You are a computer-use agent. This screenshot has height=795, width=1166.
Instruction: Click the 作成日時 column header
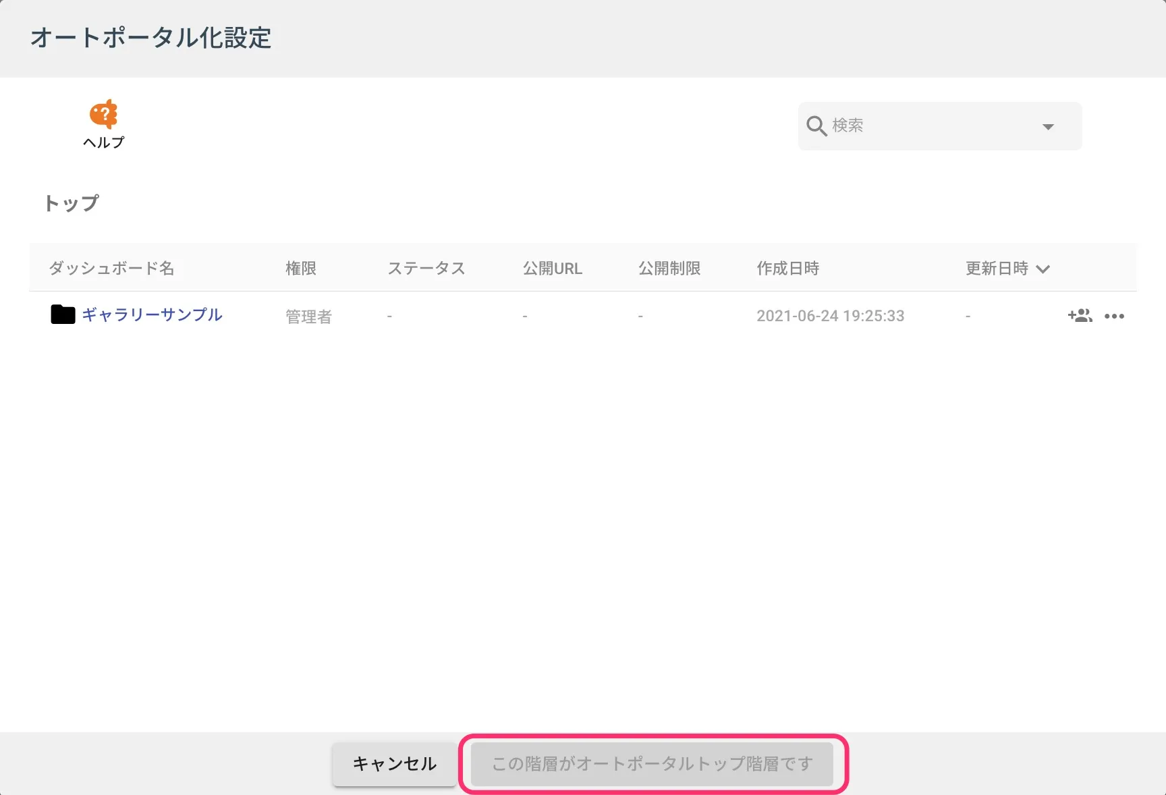pyautogui.click(x=787, y=269)
